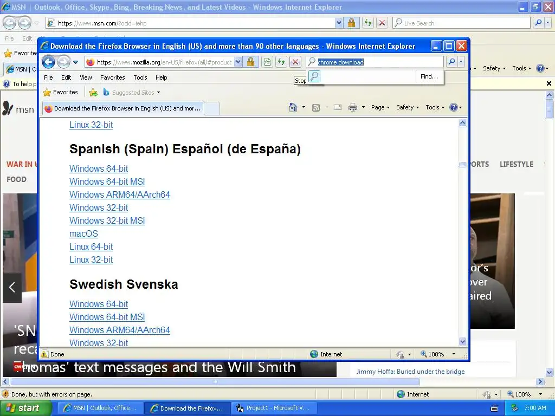Open the Favorites star button in the front window
The height and width of the screenshot is (416, 555).
pyautogui.click(x=60, y=92)
